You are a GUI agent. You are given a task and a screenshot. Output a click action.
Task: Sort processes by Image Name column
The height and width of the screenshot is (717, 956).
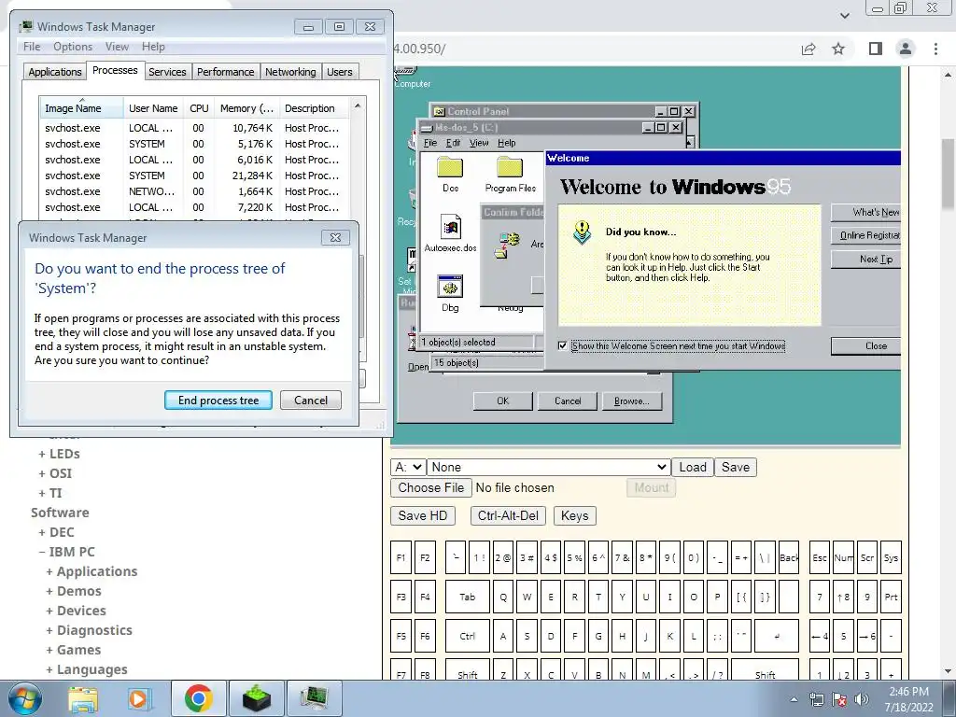pyautogui.click(x=81, y=108)
